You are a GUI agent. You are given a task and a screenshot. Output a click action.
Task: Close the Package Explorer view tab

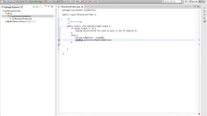(22, 7)
